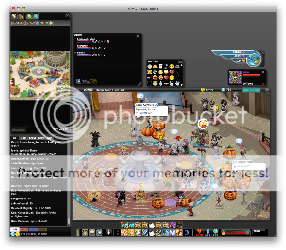This screenshot has width=286, height=250.
Task: Toggle FRIEND markers on the map
Action: click(42, 23)
